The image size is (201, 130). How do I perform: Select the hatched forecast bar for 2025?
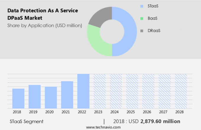132,91
